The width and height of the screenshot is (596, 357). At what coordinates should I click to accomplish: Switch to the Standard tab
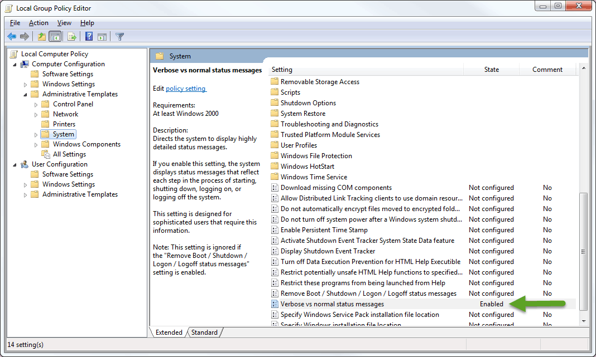204,332
